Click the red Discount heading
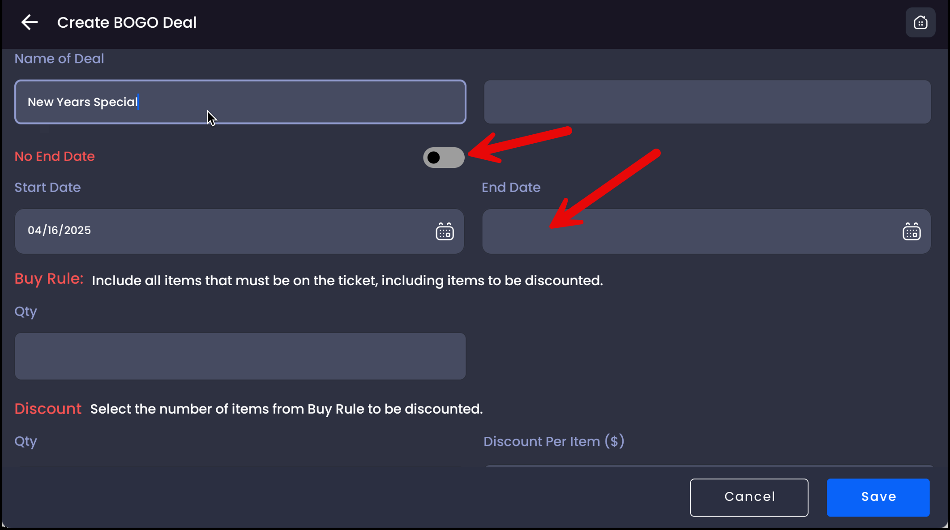 [x=48, y=409]
